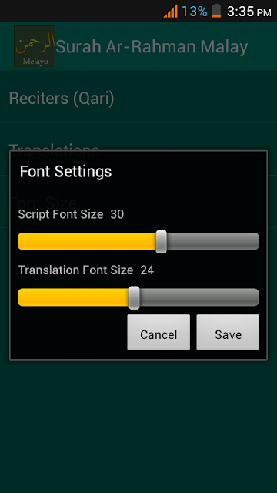The height and width of the screenshot is (493, 277).
Task: Tap the battery icon in status bar
Action: point(216,11)
